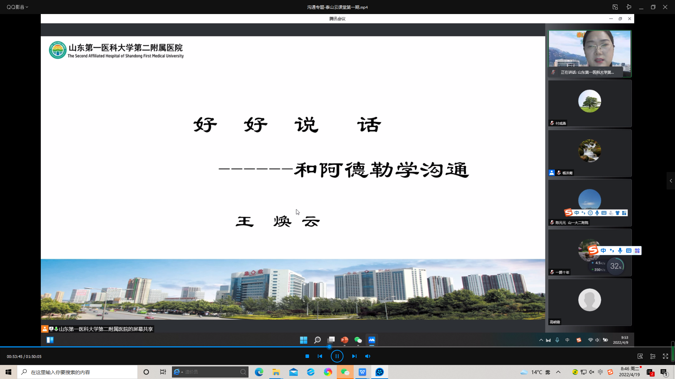Pin the QQ影音 window on top

(x=629, y=7)
